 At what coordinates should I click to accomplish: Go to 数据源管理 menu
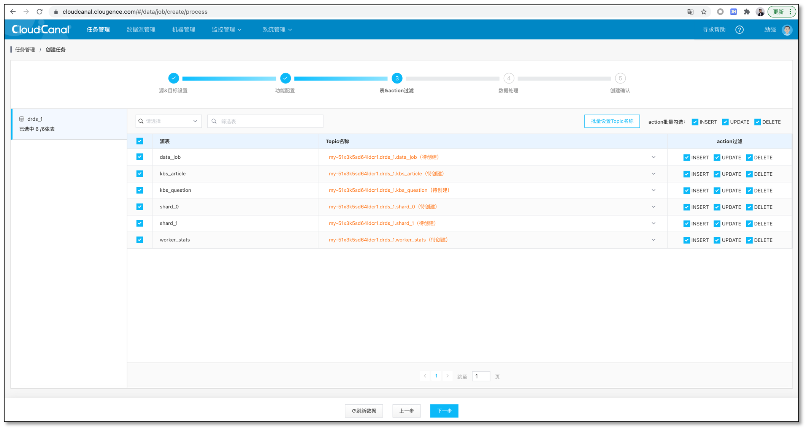tap(141, 30)
